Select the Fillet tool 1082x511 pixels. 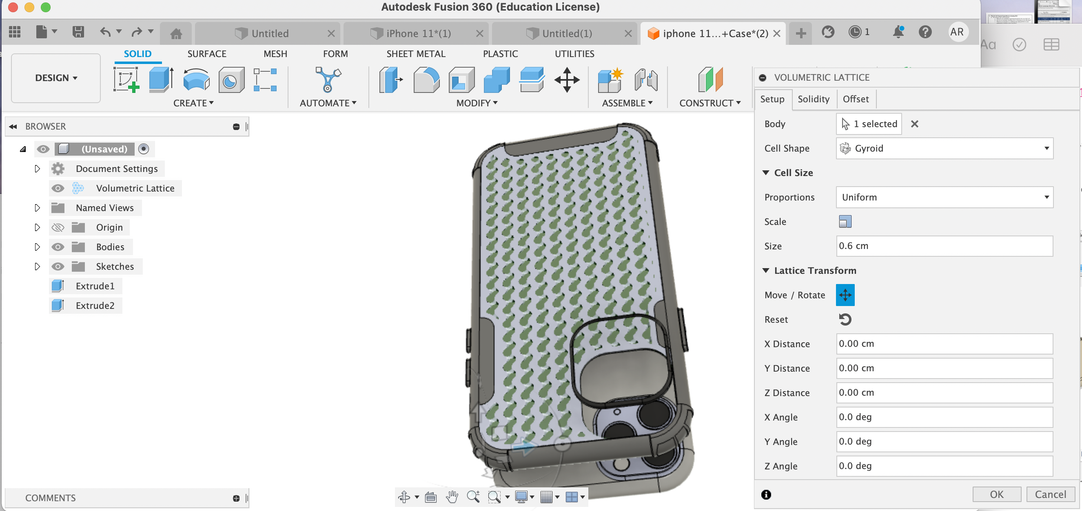click(426, 80)
